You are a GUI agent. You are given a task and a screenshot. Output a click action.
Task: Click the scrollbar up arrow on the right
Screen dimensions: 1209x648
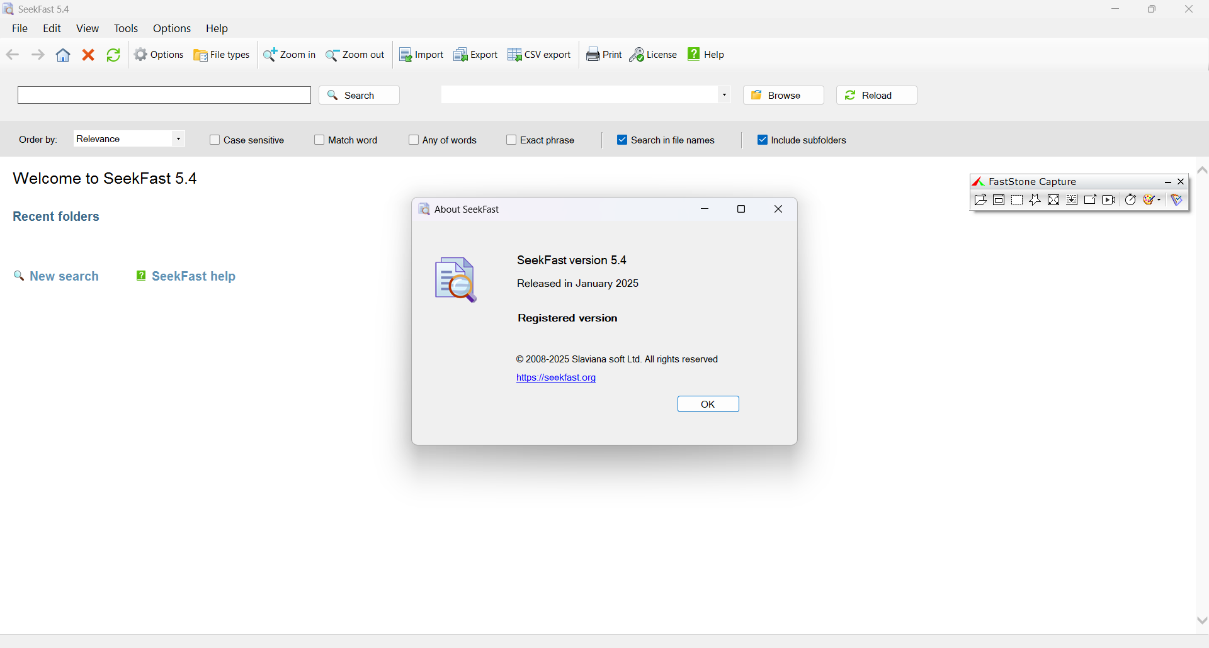[x=1202, y=170]
